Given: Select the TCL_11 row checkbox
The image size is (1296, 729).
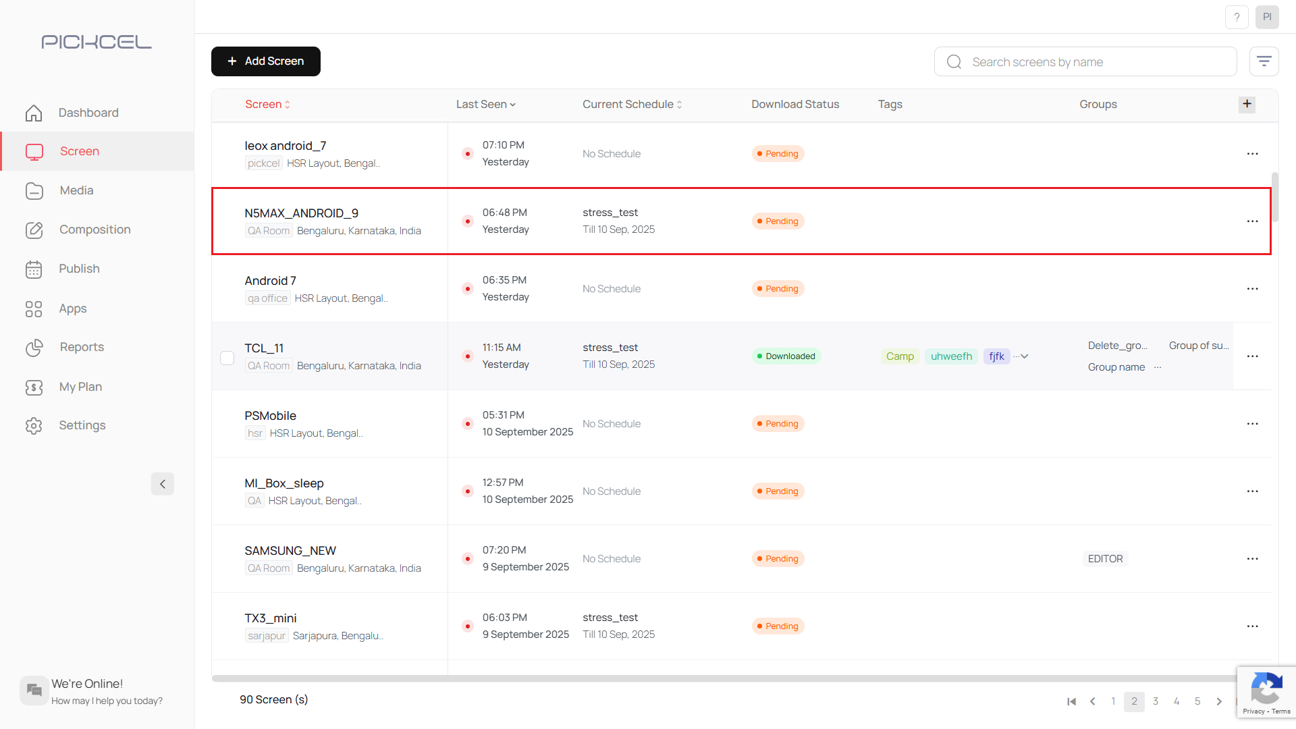Looking at the screenshot, I should [227, 358].
